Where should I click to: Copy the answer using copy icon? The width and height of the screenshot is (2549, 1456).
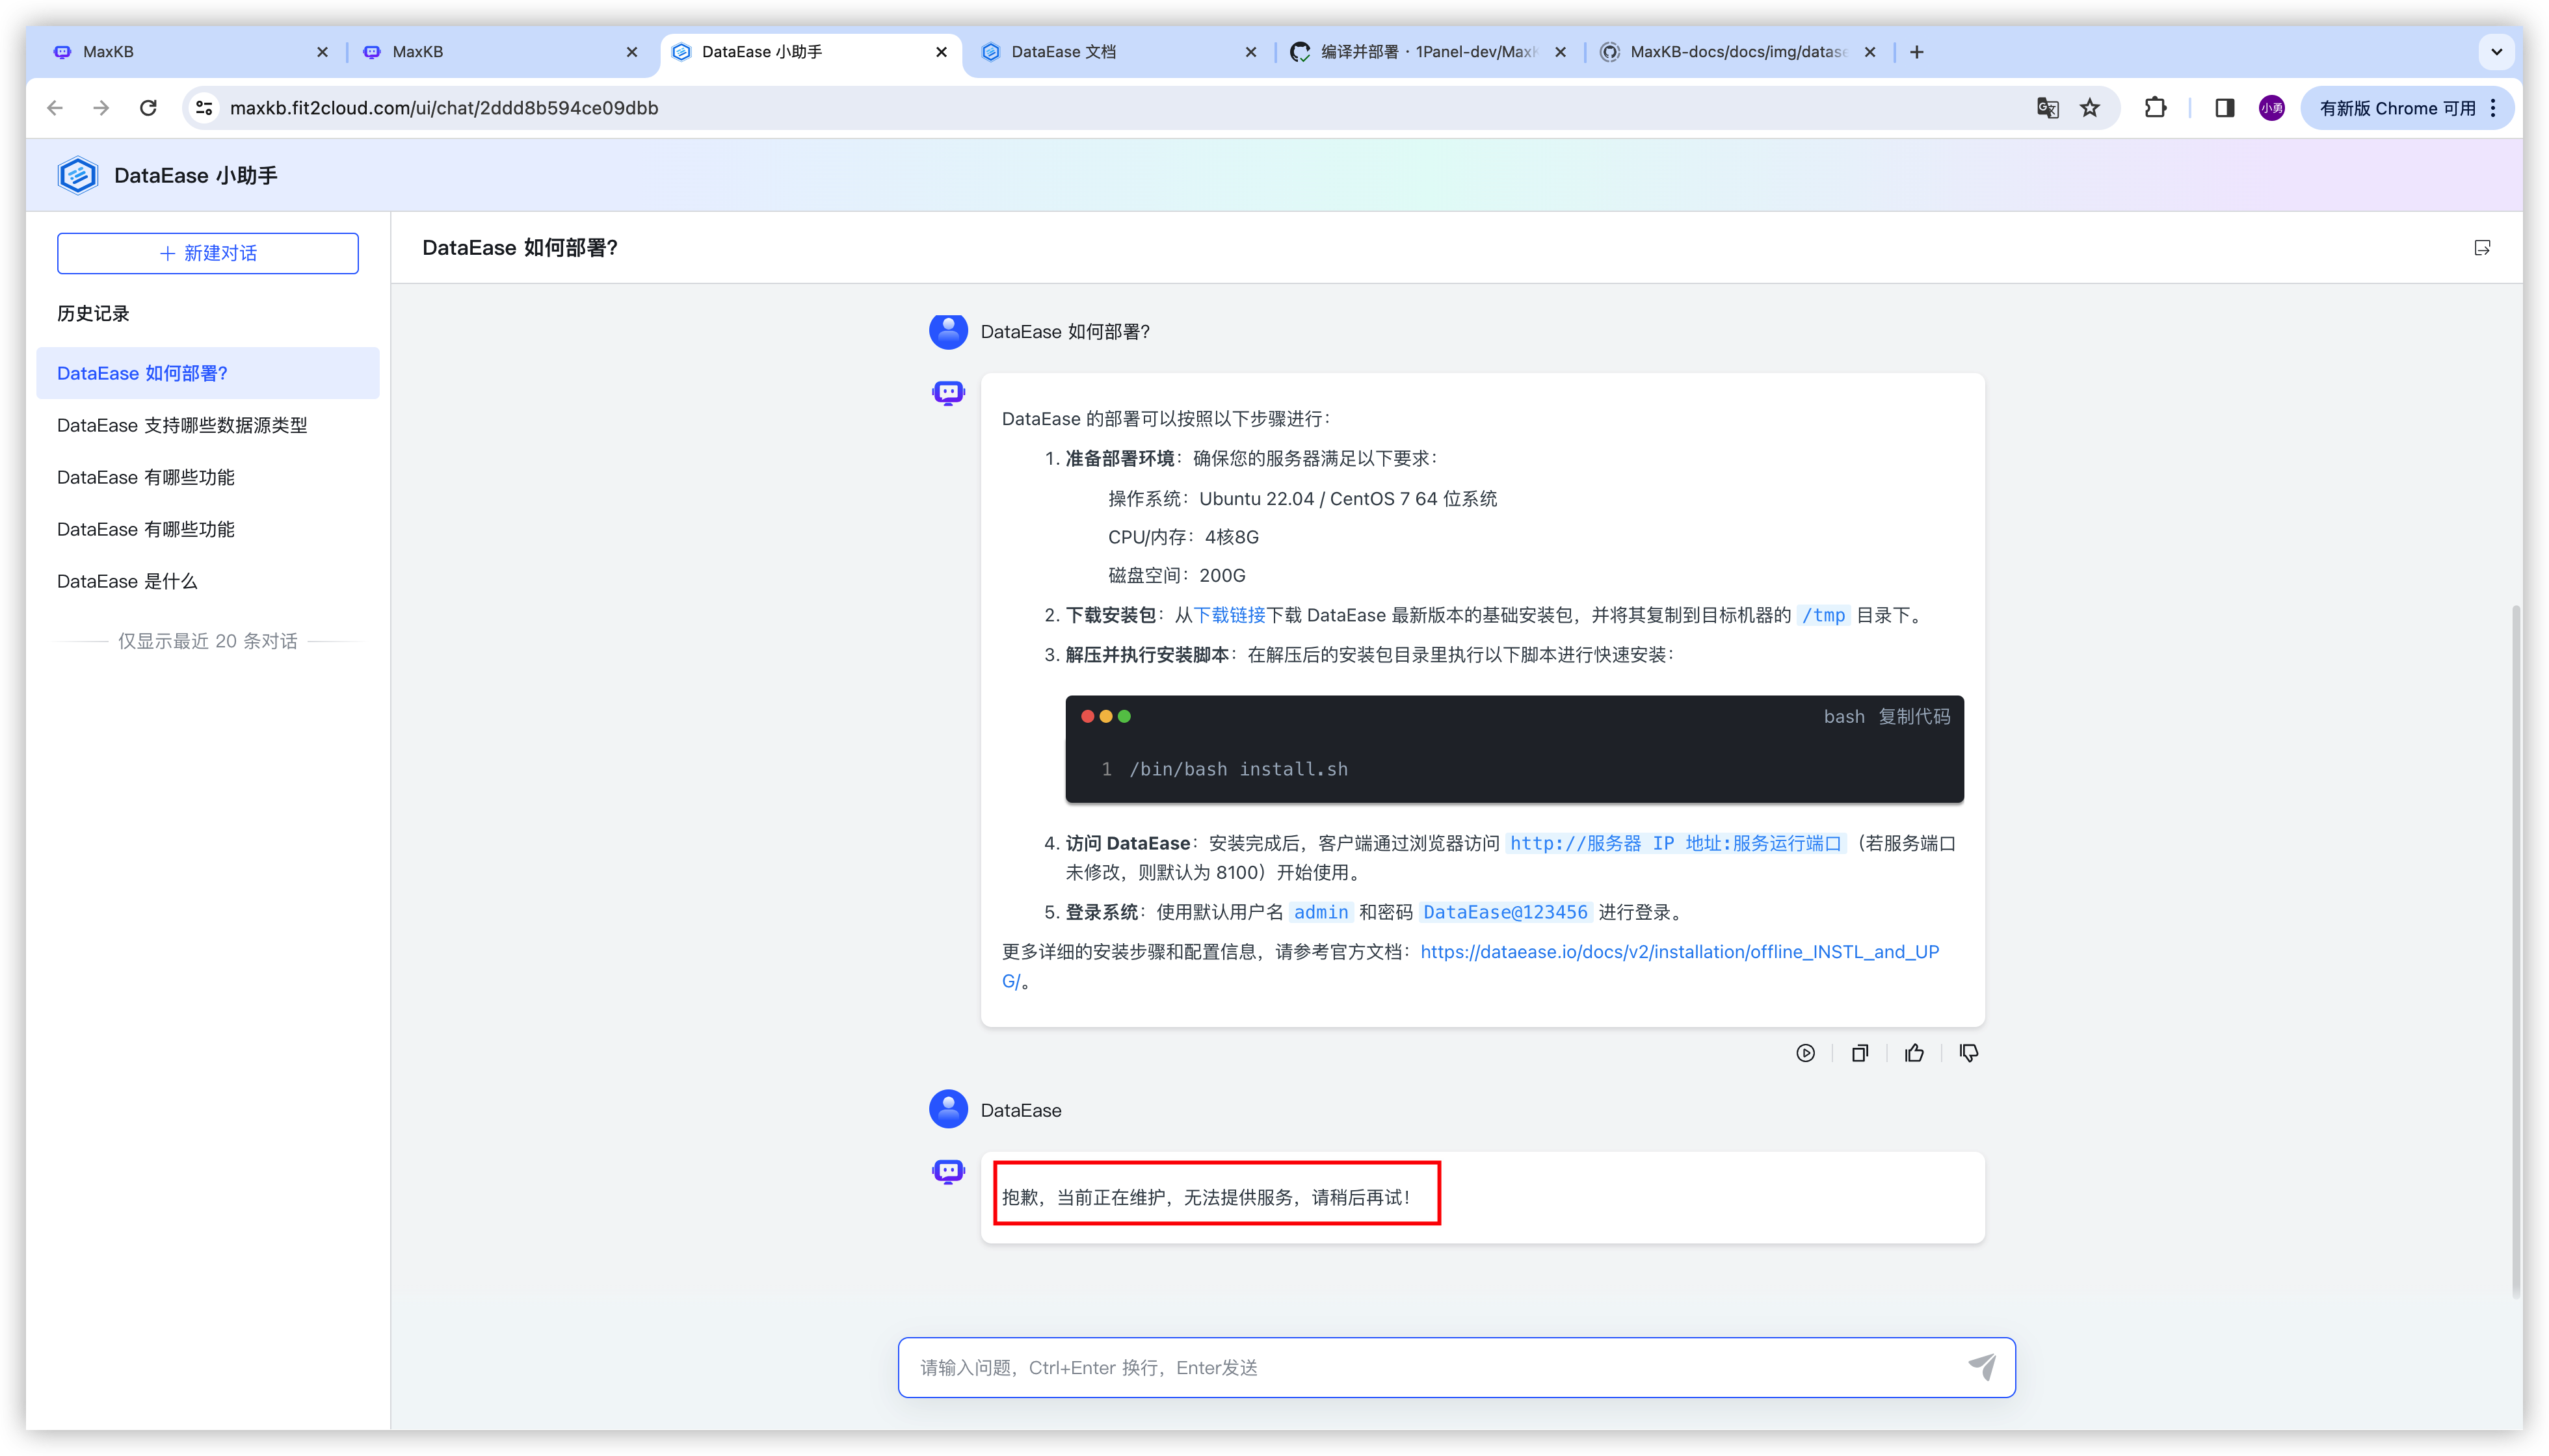pyautogui.click(x=1860, y=1053)
